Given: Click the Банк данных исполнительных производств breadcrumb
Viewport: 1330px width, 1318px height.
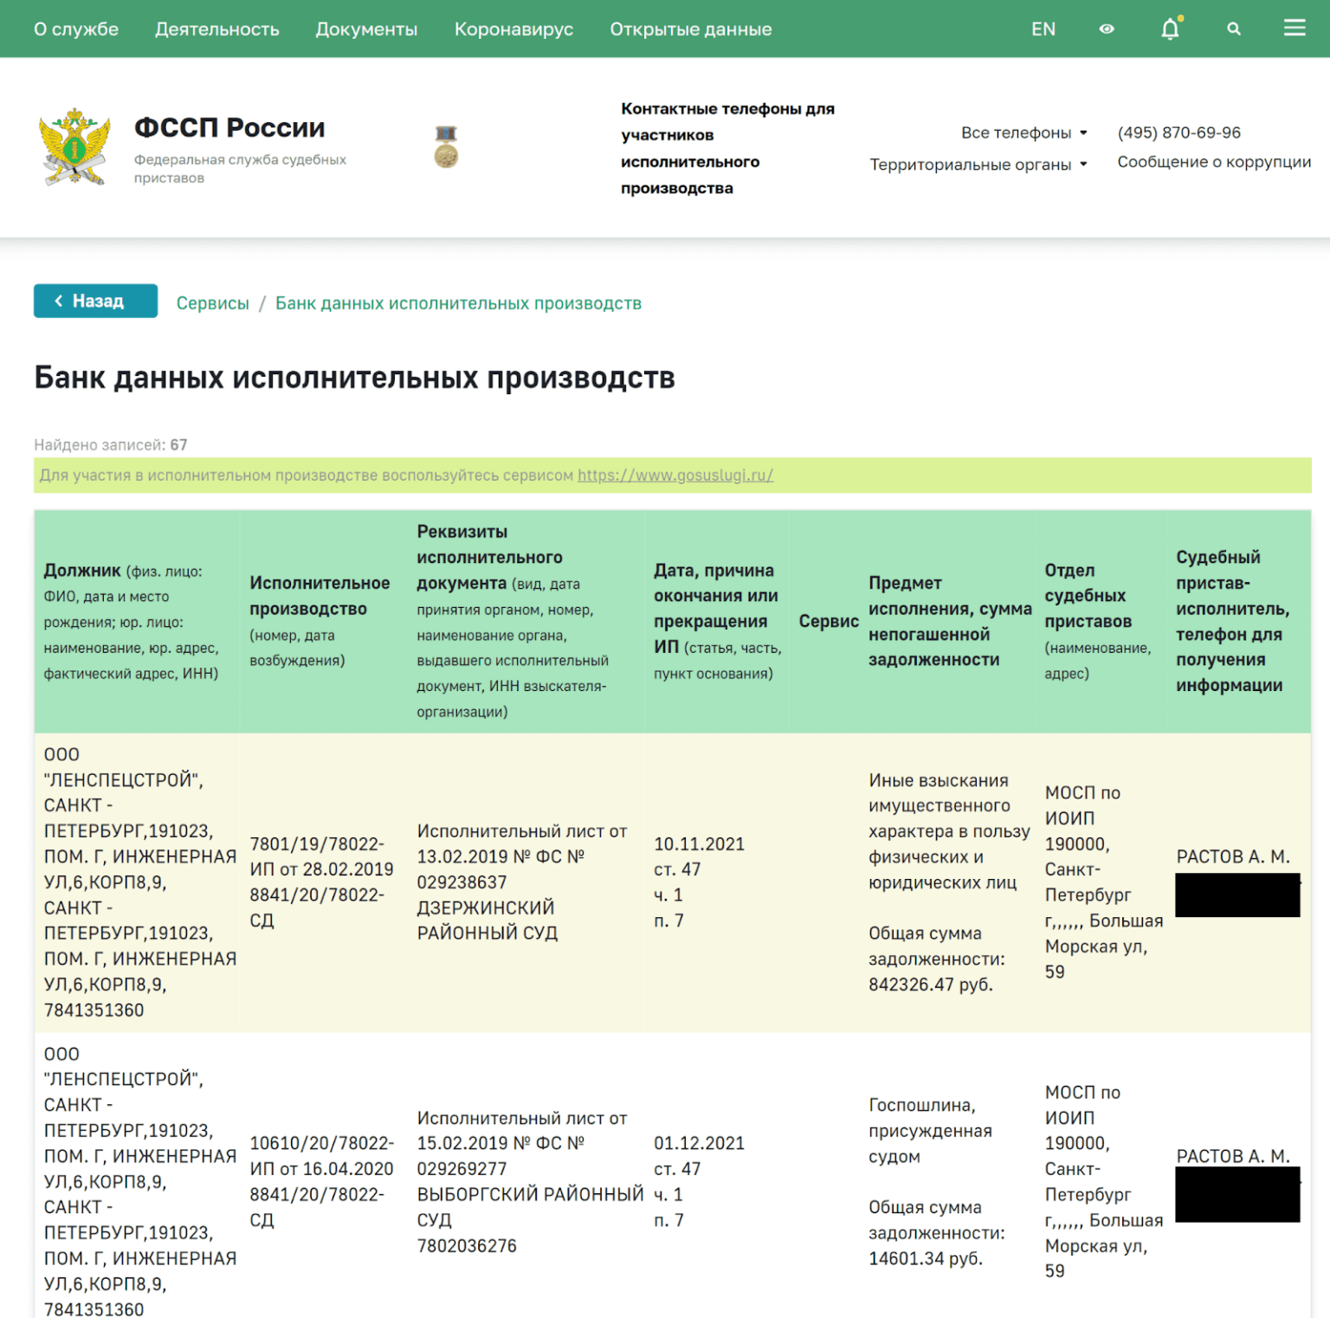Looking at the screenshot, I should point(458,303).
